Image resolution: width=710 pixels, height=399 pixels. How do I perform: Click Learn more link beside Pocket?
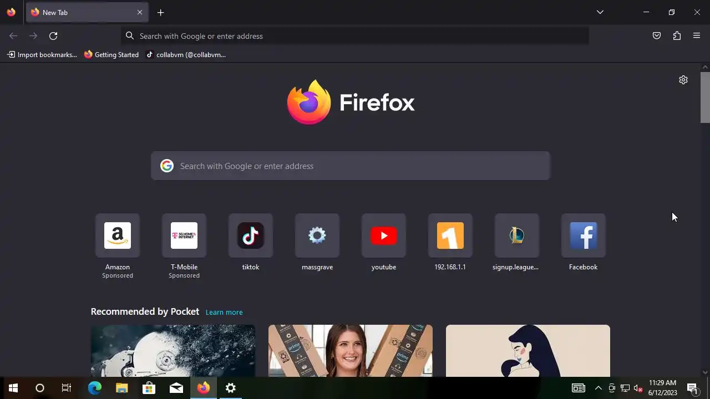click(224, 313)
